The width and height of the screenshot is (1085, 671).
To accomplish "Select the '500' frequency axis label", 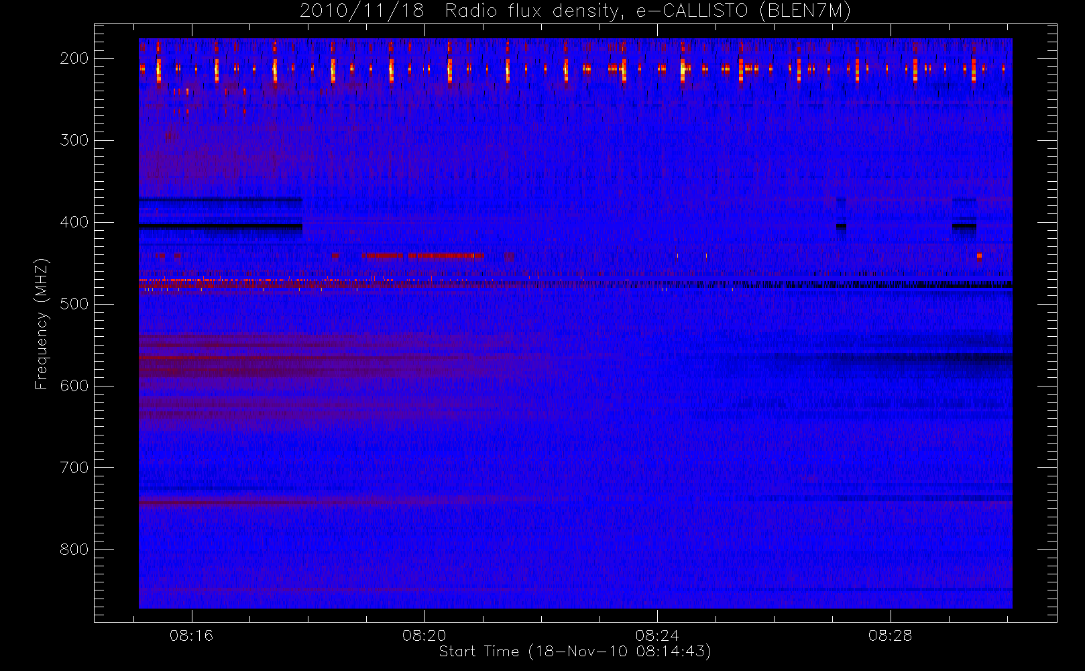I will [x=74, y=304].
